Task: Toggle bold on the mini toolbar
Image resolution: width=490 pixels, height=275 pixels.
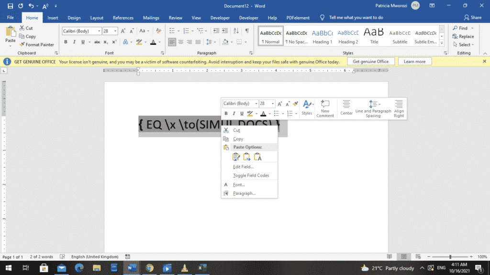Action: click(226, 113)
